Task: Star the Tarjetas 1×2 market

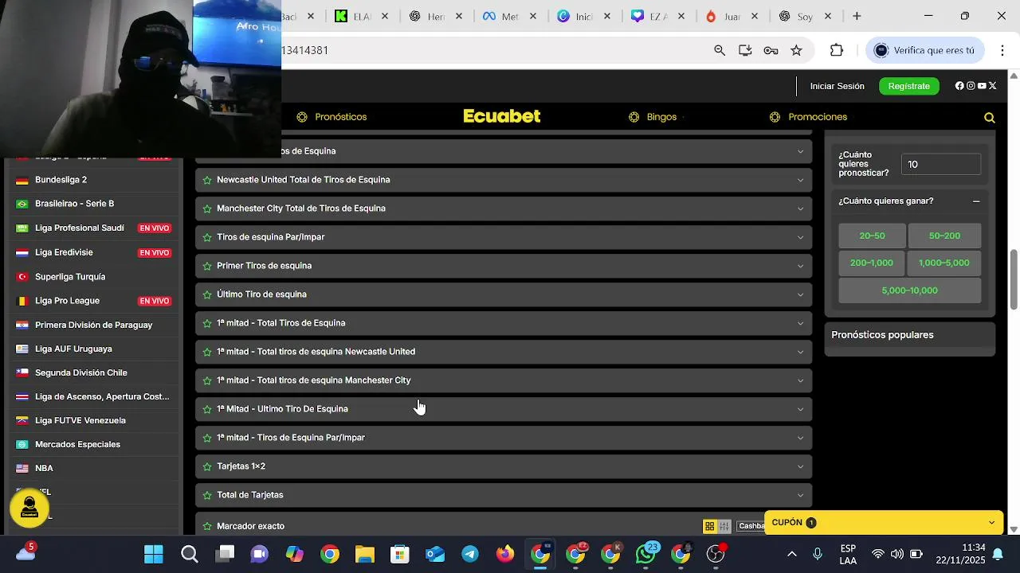Action: click(207, 466)
